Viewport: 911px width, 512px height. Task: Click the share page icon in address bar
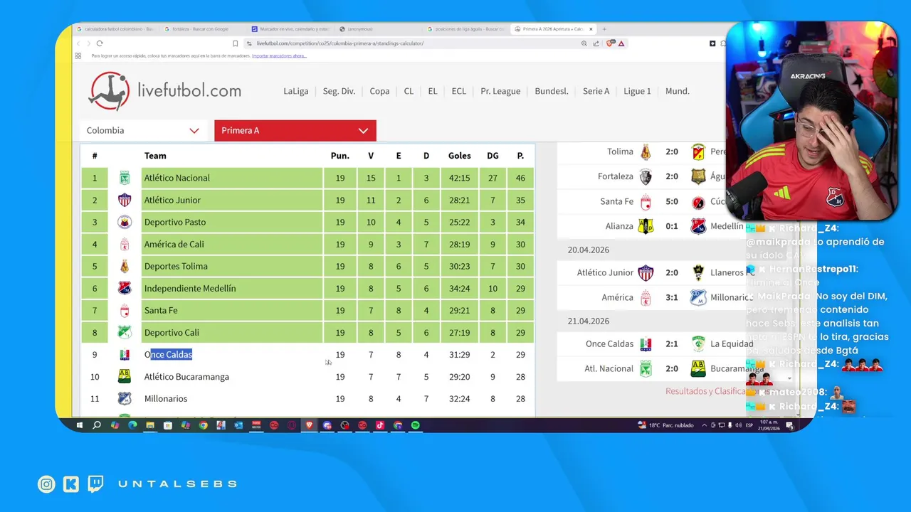point(596,43)
